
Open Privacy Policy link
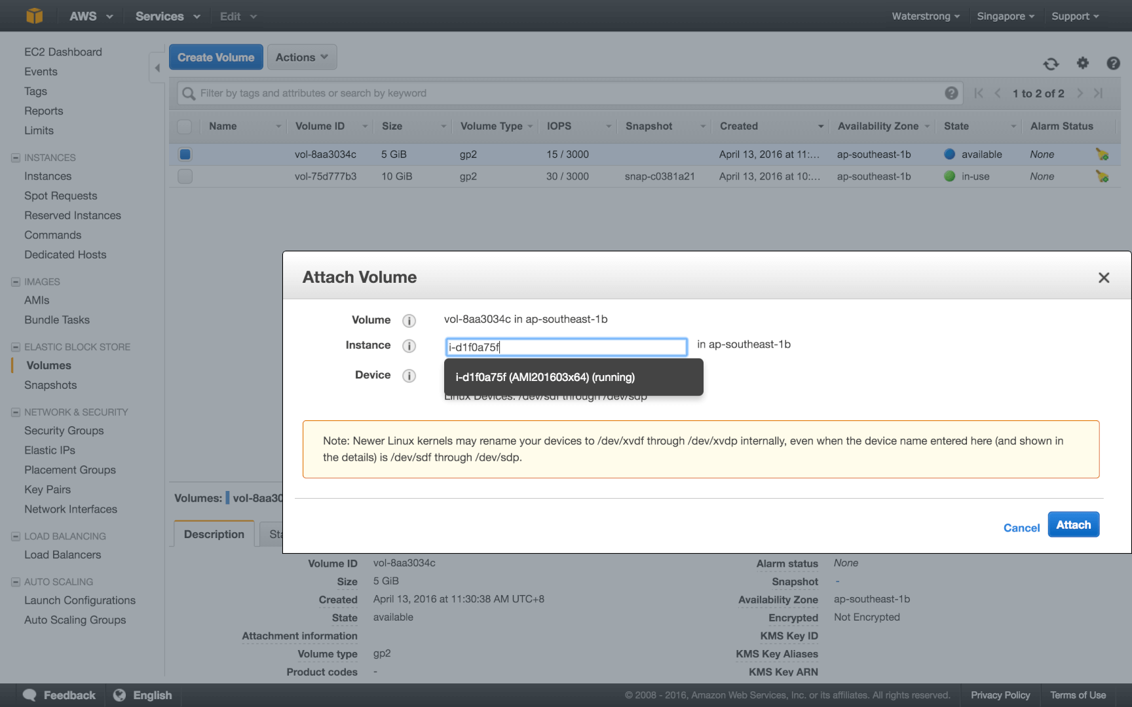tap(1000, 695)
